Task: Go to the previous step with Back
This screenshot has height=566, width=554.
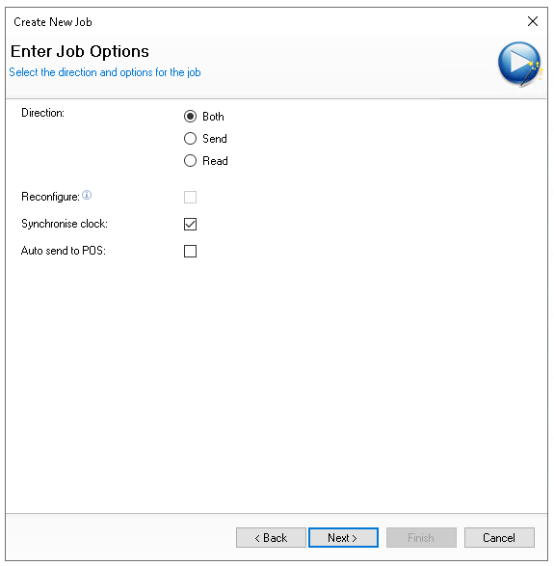Action: point(271,537)
